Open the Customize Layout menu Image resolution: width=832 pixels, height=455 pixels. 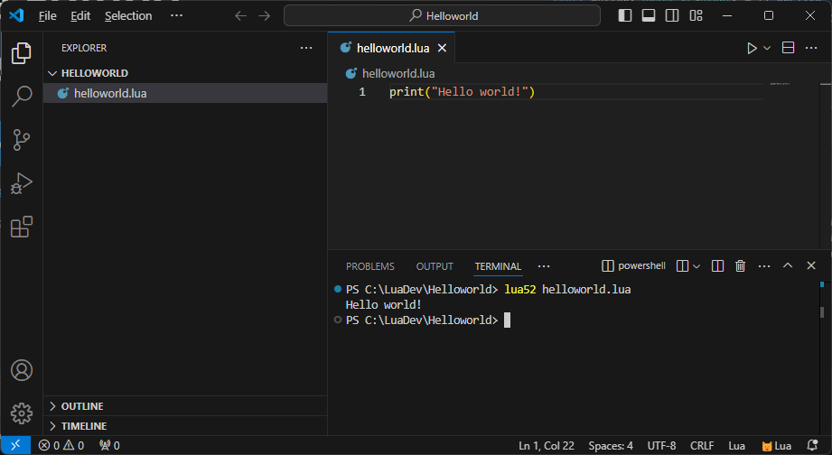tap(696, 16)
